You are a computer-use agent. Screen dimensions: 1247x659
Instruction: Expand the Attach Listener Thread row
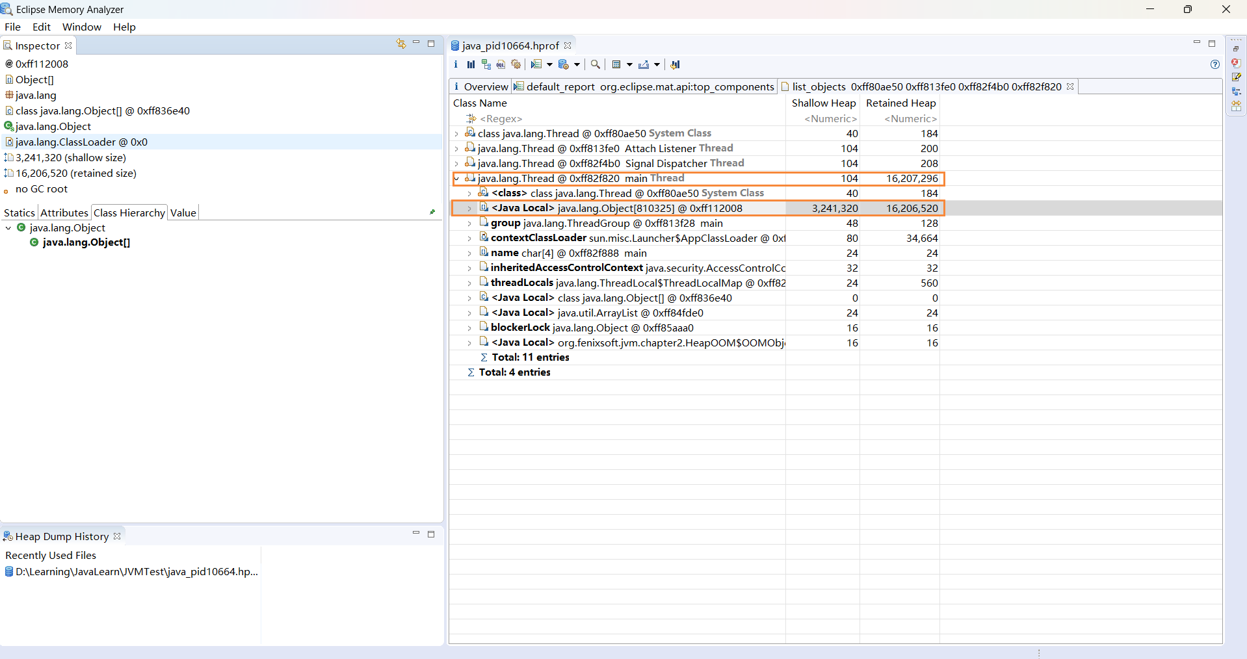point(456,149)
